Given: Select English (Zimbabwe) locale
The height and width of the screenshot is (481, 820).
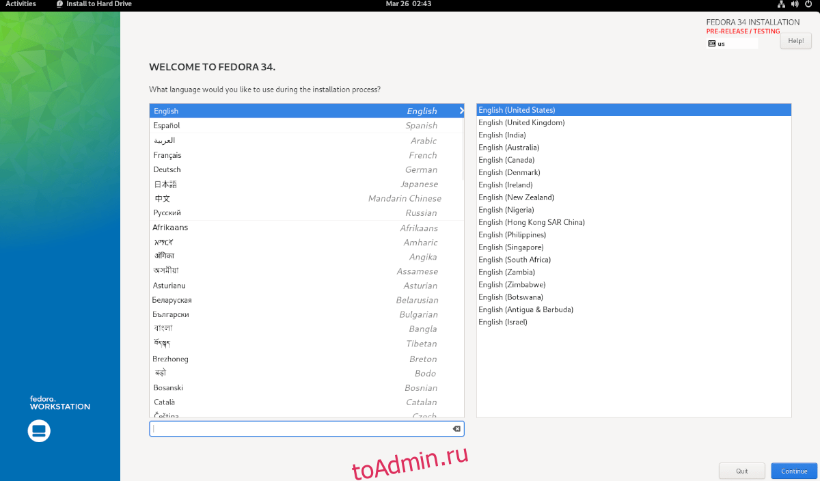Looking at the screenshot, I should pyautogui.click(x=633, y=284).
